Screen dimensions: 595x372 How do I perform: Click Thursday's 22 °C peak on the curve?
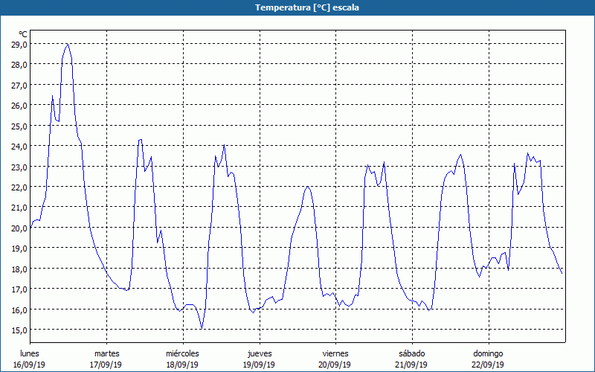[307, 187]
